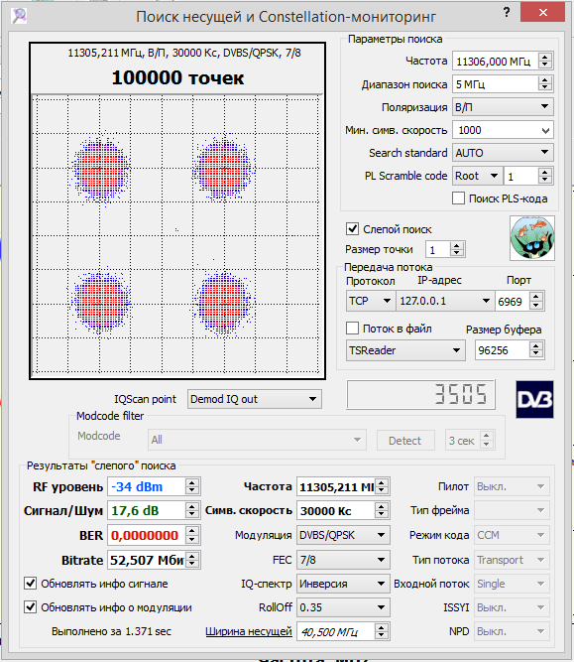Click the Частота search field stepper arrows

545,62
